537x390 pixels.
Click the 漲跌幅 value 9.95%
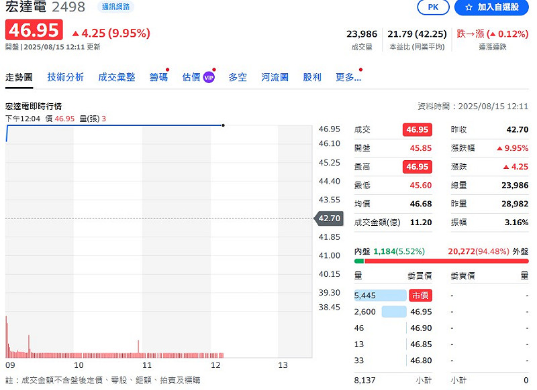click(513, 148)
